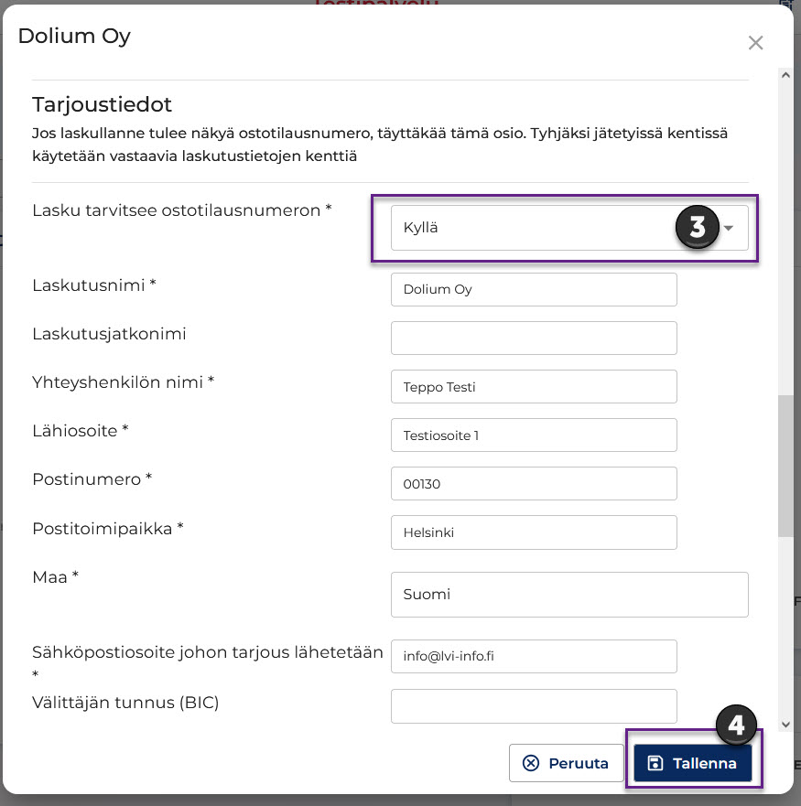Screen dimensions: 801x806
Task: Open the Maa country field Suomi
Action: [x=569, y=595]
